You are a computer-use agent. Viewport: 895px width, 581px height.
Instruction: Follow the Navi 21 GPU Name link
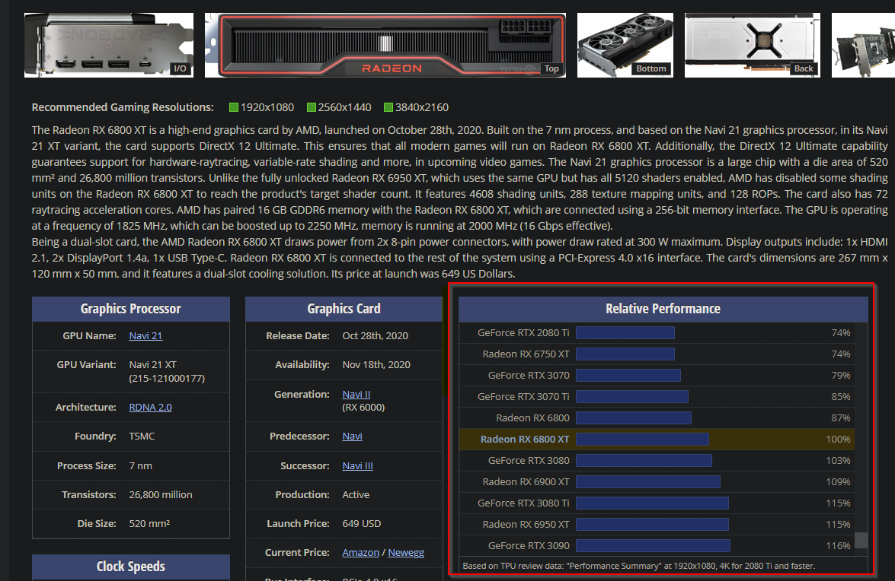click(145, 336)
